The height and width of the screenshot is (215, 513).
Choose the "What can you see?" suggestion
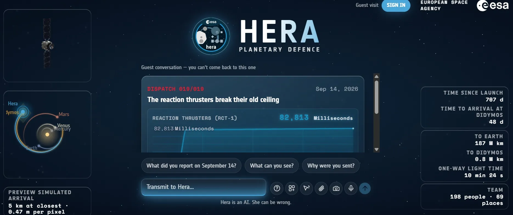coord(272,166)
